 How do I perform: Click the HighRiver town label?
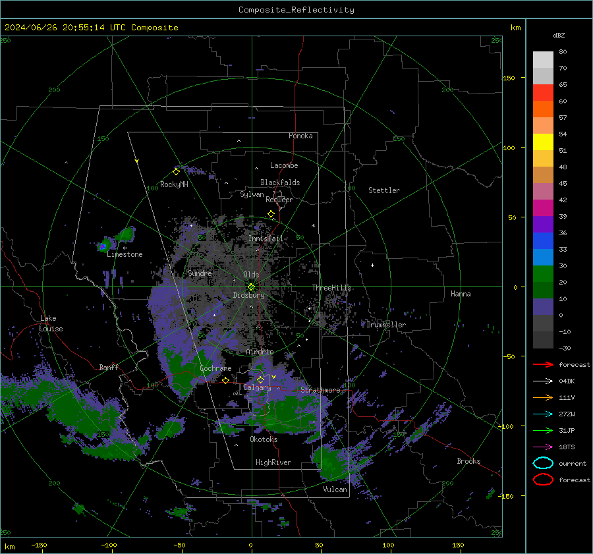pyautogui.click(x=273, y=462)
